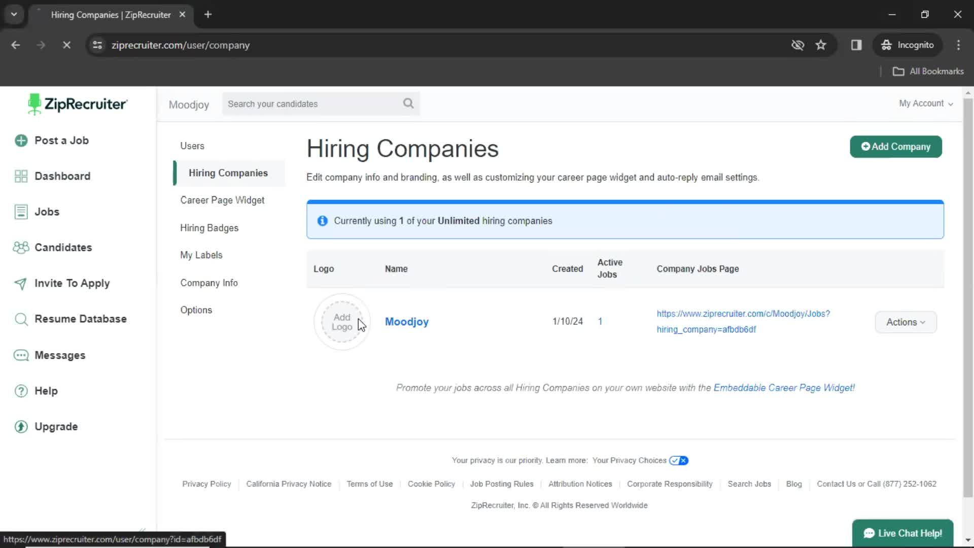This screenshot has width=974, height=548.
Task: Open the Privacy Policy footer link
Action: pyautogui.click(x=206, y=484)
